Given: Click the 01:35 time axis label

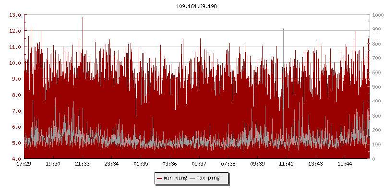Looking at the screenshot, I should pos(141,164).
